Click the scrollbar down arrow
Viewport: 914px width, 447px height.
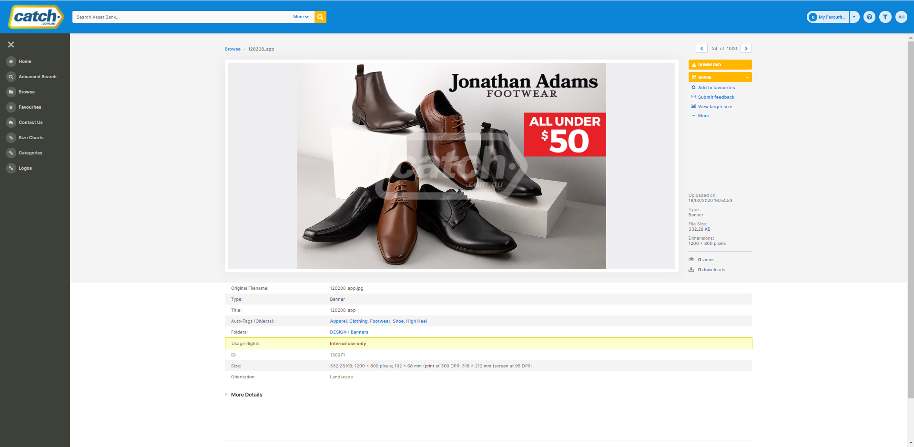[x=911, y=443]
